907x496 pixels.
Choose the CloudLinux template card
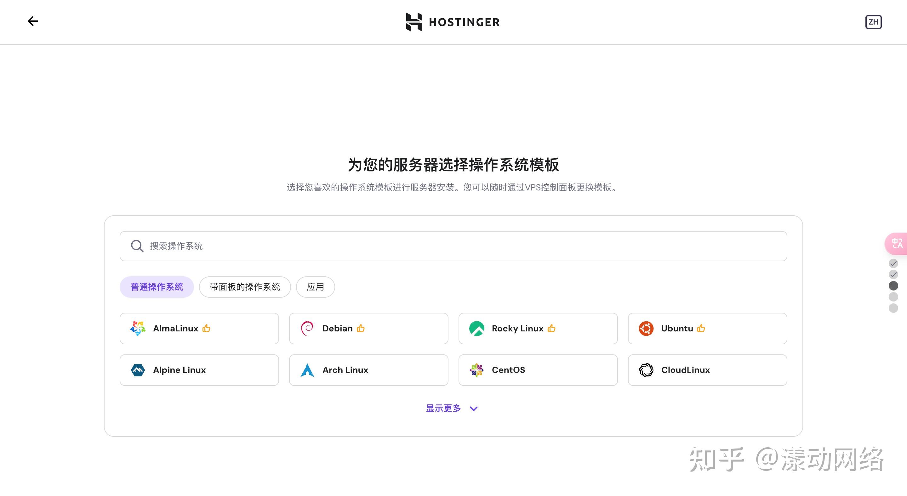click(x=707, y=370)
